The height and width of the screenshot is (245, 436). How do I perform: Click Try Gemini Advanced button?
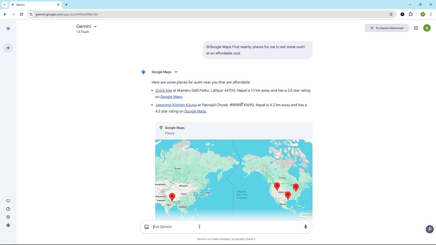click(387, 28)
